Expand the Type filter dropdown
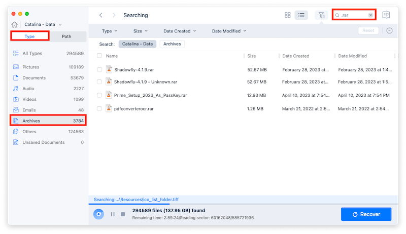The height and width of the screenshot is (234, 406). 110,31
